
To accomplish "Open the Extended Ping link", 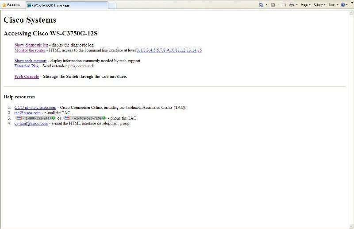I will [27, 66].
